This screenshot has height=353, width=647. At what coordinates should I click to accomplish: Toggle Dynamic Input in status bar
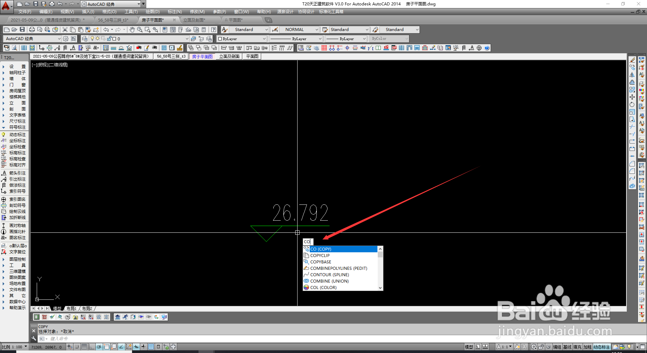(x=136, y=347)
